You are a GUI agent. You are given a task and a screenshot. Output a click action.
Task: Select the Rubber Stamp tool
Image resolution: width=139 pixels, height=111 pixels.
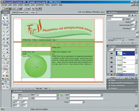[7, 39]
